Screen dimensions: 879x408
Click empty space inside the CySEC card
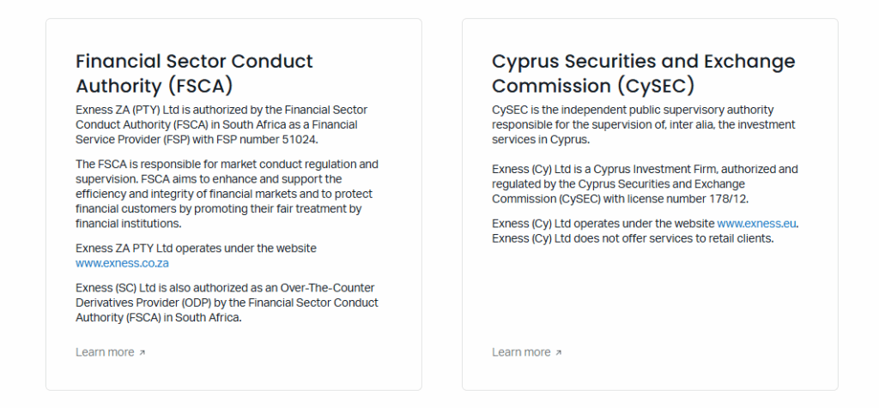pos(649,296)
